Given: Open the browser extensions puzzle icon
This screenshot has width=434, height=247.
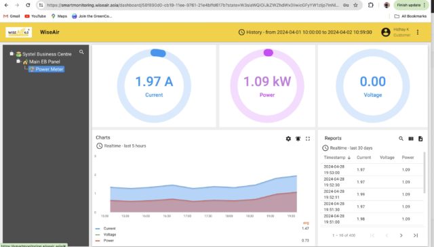Looking at the screenshot, I should pyautogui.click(x=371, y=5).
